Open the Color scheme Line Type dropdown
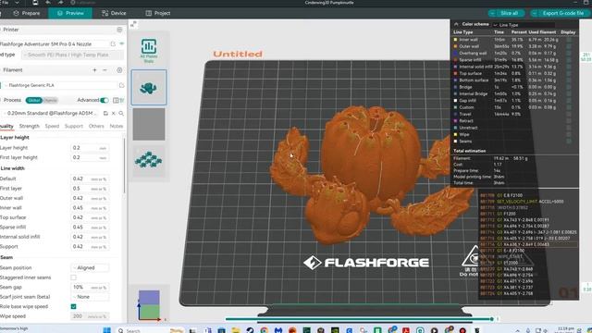Image resolution: width=592 pixels, height=333 pixels. [x=524, y=25]
